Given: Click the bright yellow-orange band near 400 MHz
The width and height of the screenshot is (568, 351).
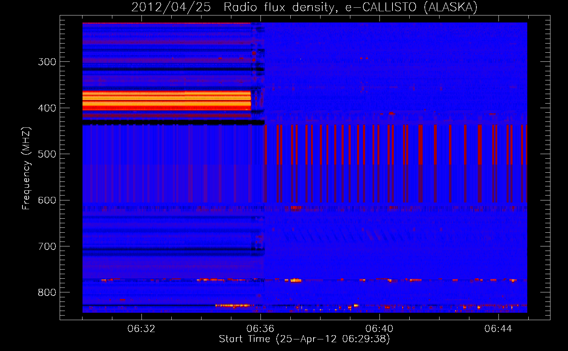Looking at the screenshot, I should click(x=167, y=101).
